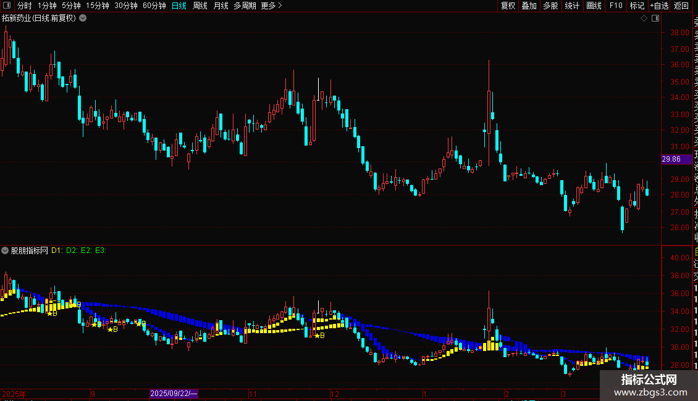Click the 2025年 label on time axis
Screen dimensions: 698x401
click(x=14, y=394)
